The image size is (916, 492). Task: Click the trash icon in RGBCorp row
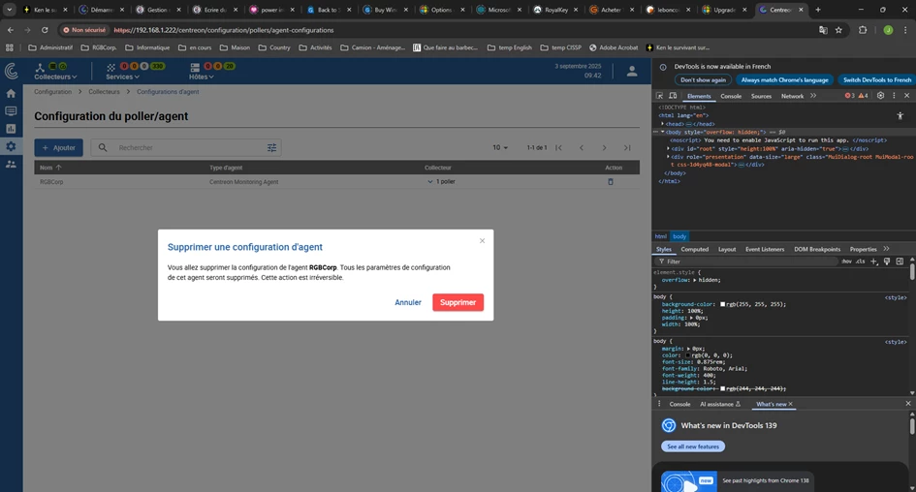pyautogui.click(x=611, y=181)
